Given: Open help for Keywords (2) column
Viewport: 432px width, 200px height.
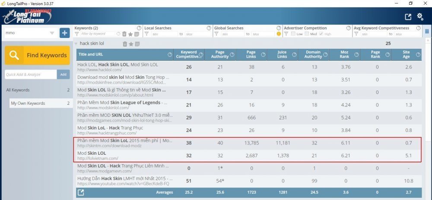Looking at the screenshot, I should click(139, 28).
